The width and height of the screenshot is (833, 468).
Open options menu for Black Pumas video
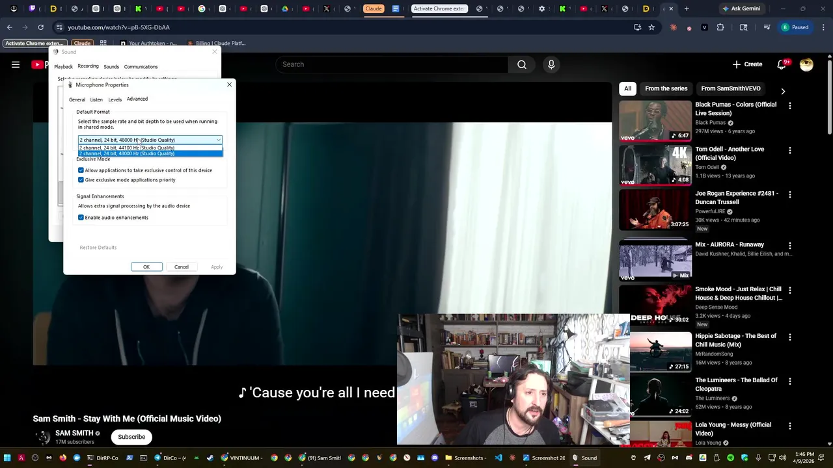(x=790, y=105)
